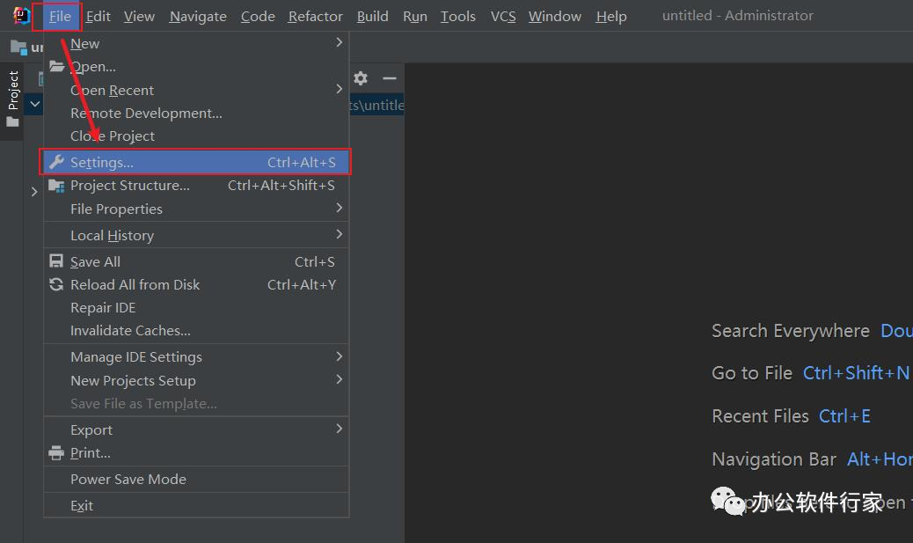The width and height of the screenshot is (913, 543).
Task: Open the VCS menu
Action: click(503, 17)
